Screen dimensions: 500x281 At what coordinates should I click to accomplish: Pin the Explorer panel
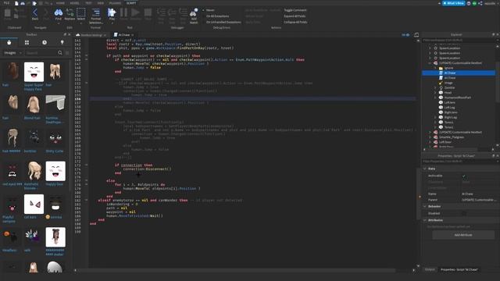tap(493, 34)
